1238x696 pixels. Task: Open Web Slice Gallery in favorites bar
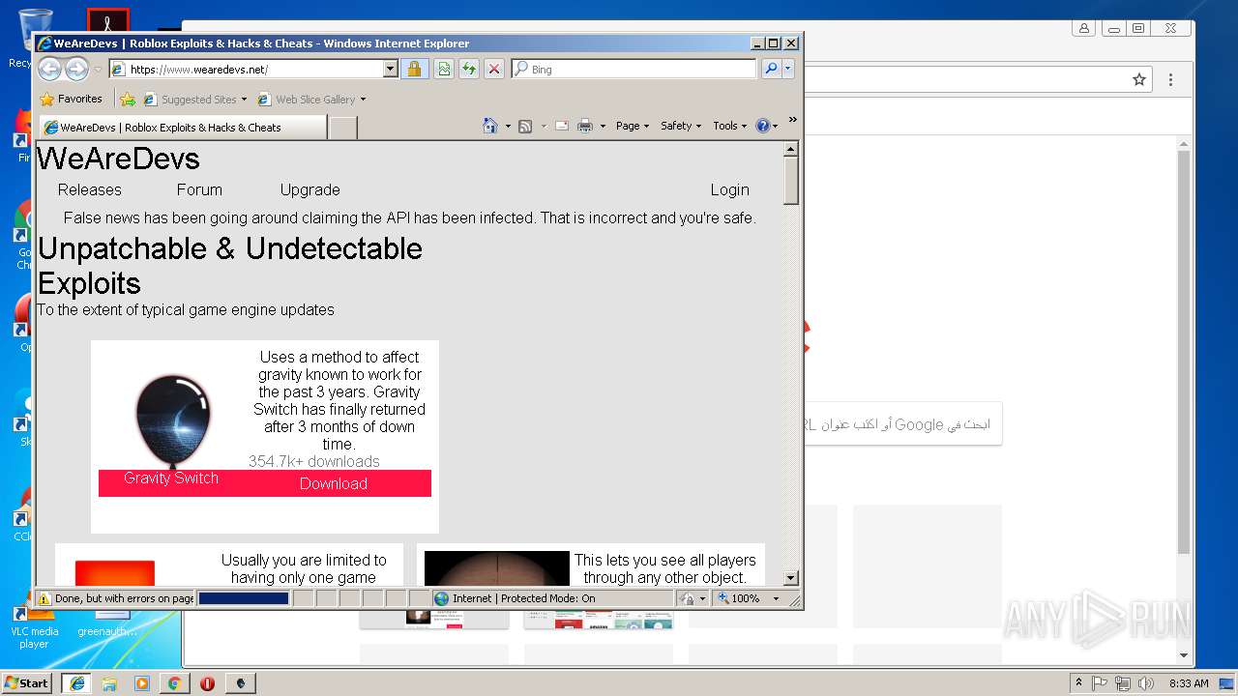pyautogui.click(x=311, y=99)
